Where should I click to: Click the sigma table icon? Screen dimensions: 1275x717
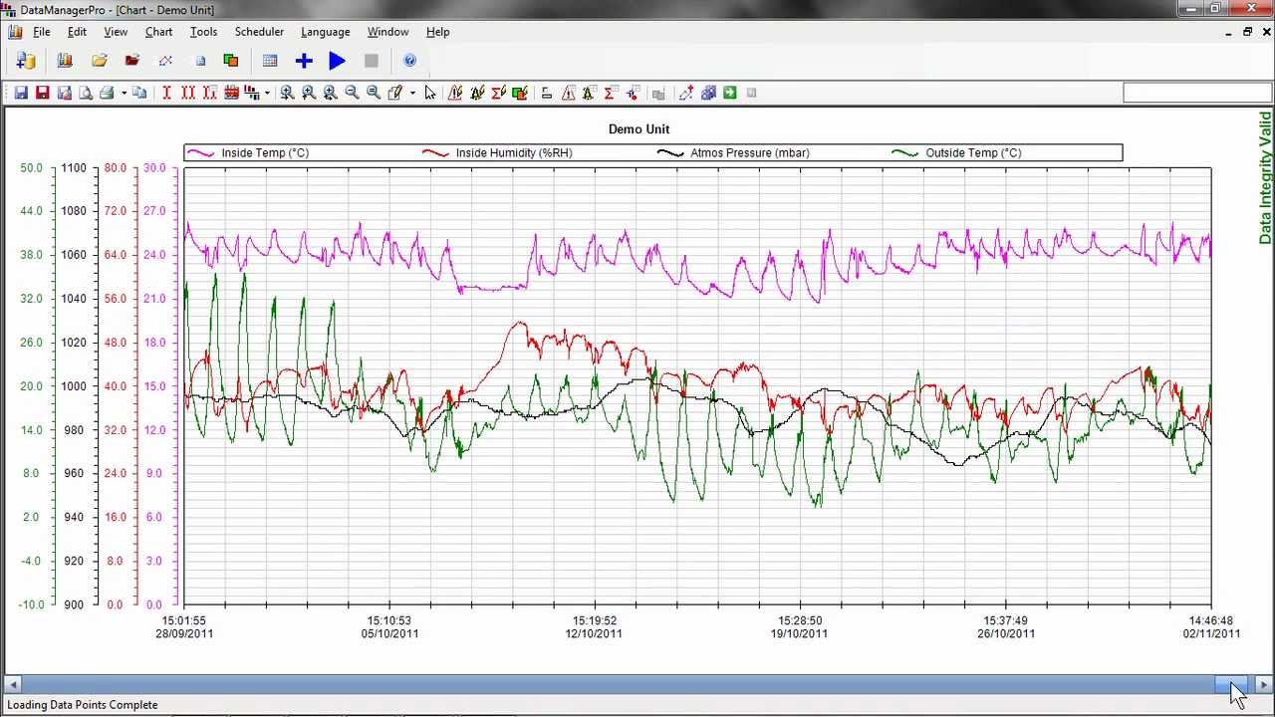pos(611,93)
